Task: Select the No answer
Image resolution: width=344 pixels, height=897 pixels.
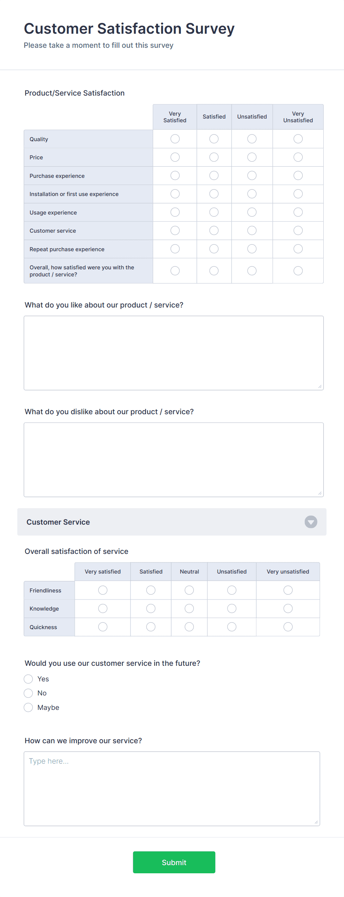Action: (x=28, y=693)
